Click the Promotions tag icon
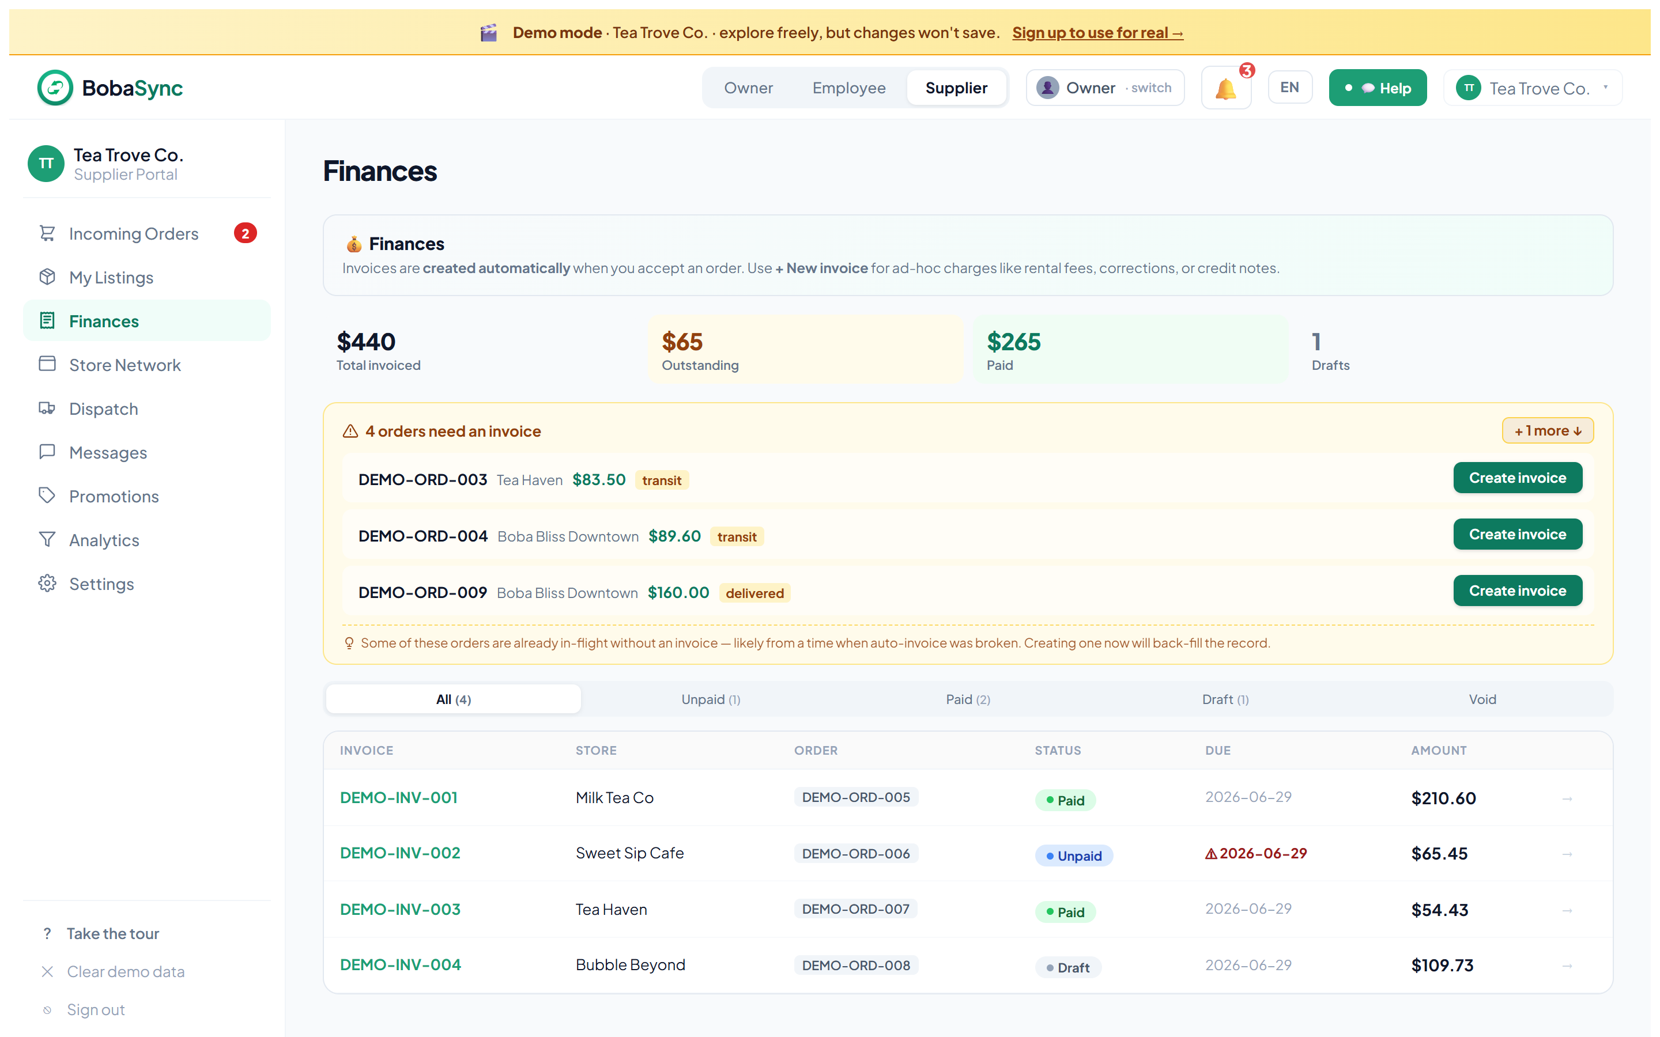Screen dimensions: 1660x1037 pos(47,496)
